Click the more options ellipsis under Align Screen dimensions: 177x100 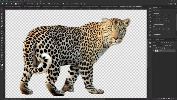pyautogui.click(x=169, y=32)
